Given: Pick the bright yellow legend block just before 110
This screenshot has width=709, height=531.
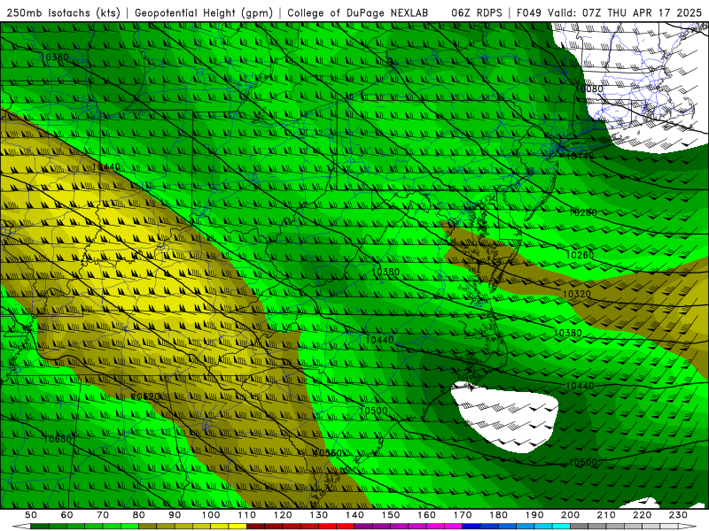Looking at the screenshot, I should tap(238, 527).
